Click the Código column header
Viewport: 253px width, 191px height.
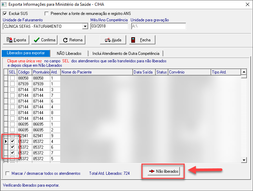point(24,72)
